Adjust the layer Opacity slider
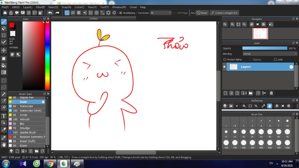 point(265,48)
